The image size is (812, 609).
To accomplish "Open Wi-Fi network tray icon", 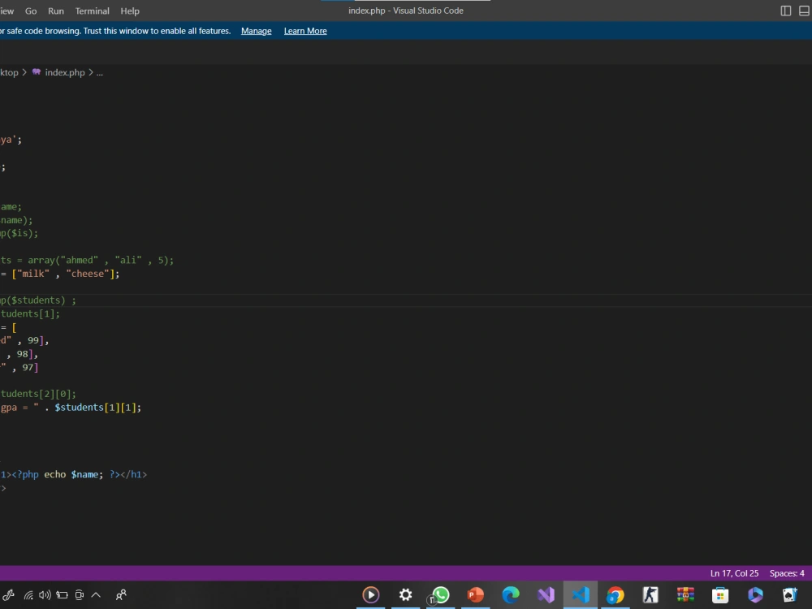I will click(28, 595).
